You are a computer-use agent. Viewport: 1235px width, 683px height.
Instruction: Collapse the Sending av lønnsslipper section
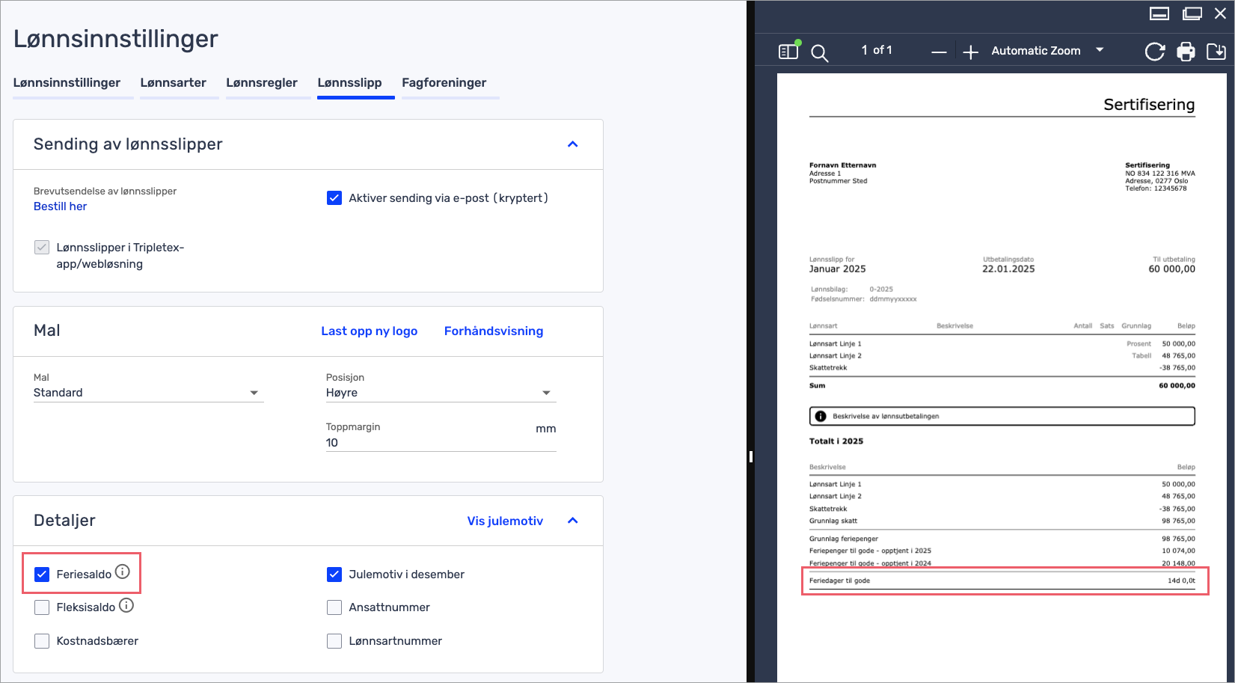(573, 144)
